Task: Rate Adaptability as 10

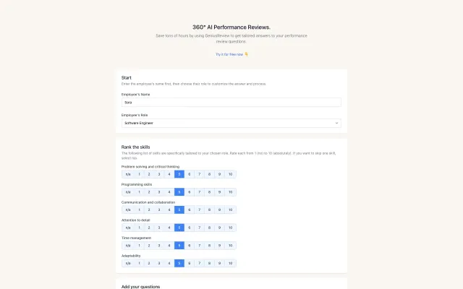Action: pyautogui.click(x=229, y=263)
